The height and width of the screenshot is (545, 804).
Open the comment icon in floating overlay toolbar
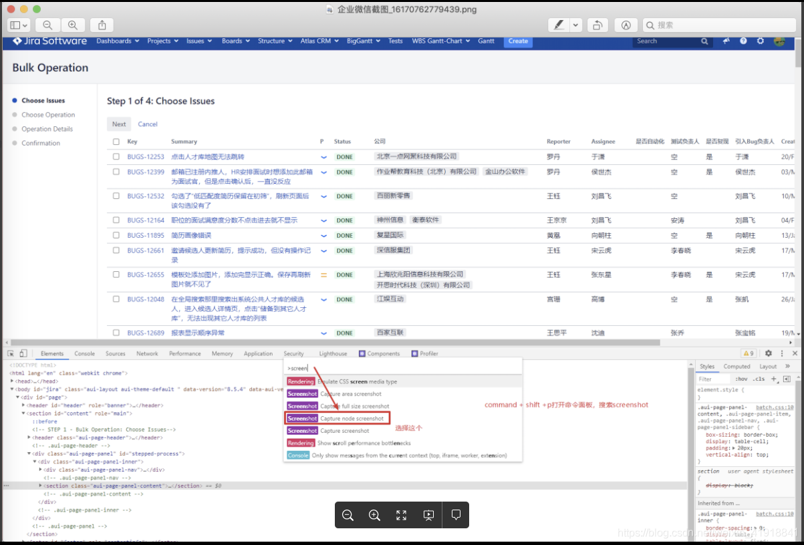pyautogui.click(x=456, y=515)
